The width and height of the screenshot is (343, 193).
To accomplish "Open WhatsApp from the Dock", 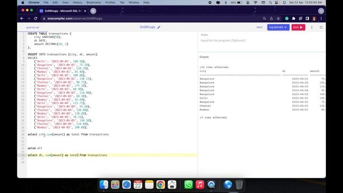I will coord(188,184).
